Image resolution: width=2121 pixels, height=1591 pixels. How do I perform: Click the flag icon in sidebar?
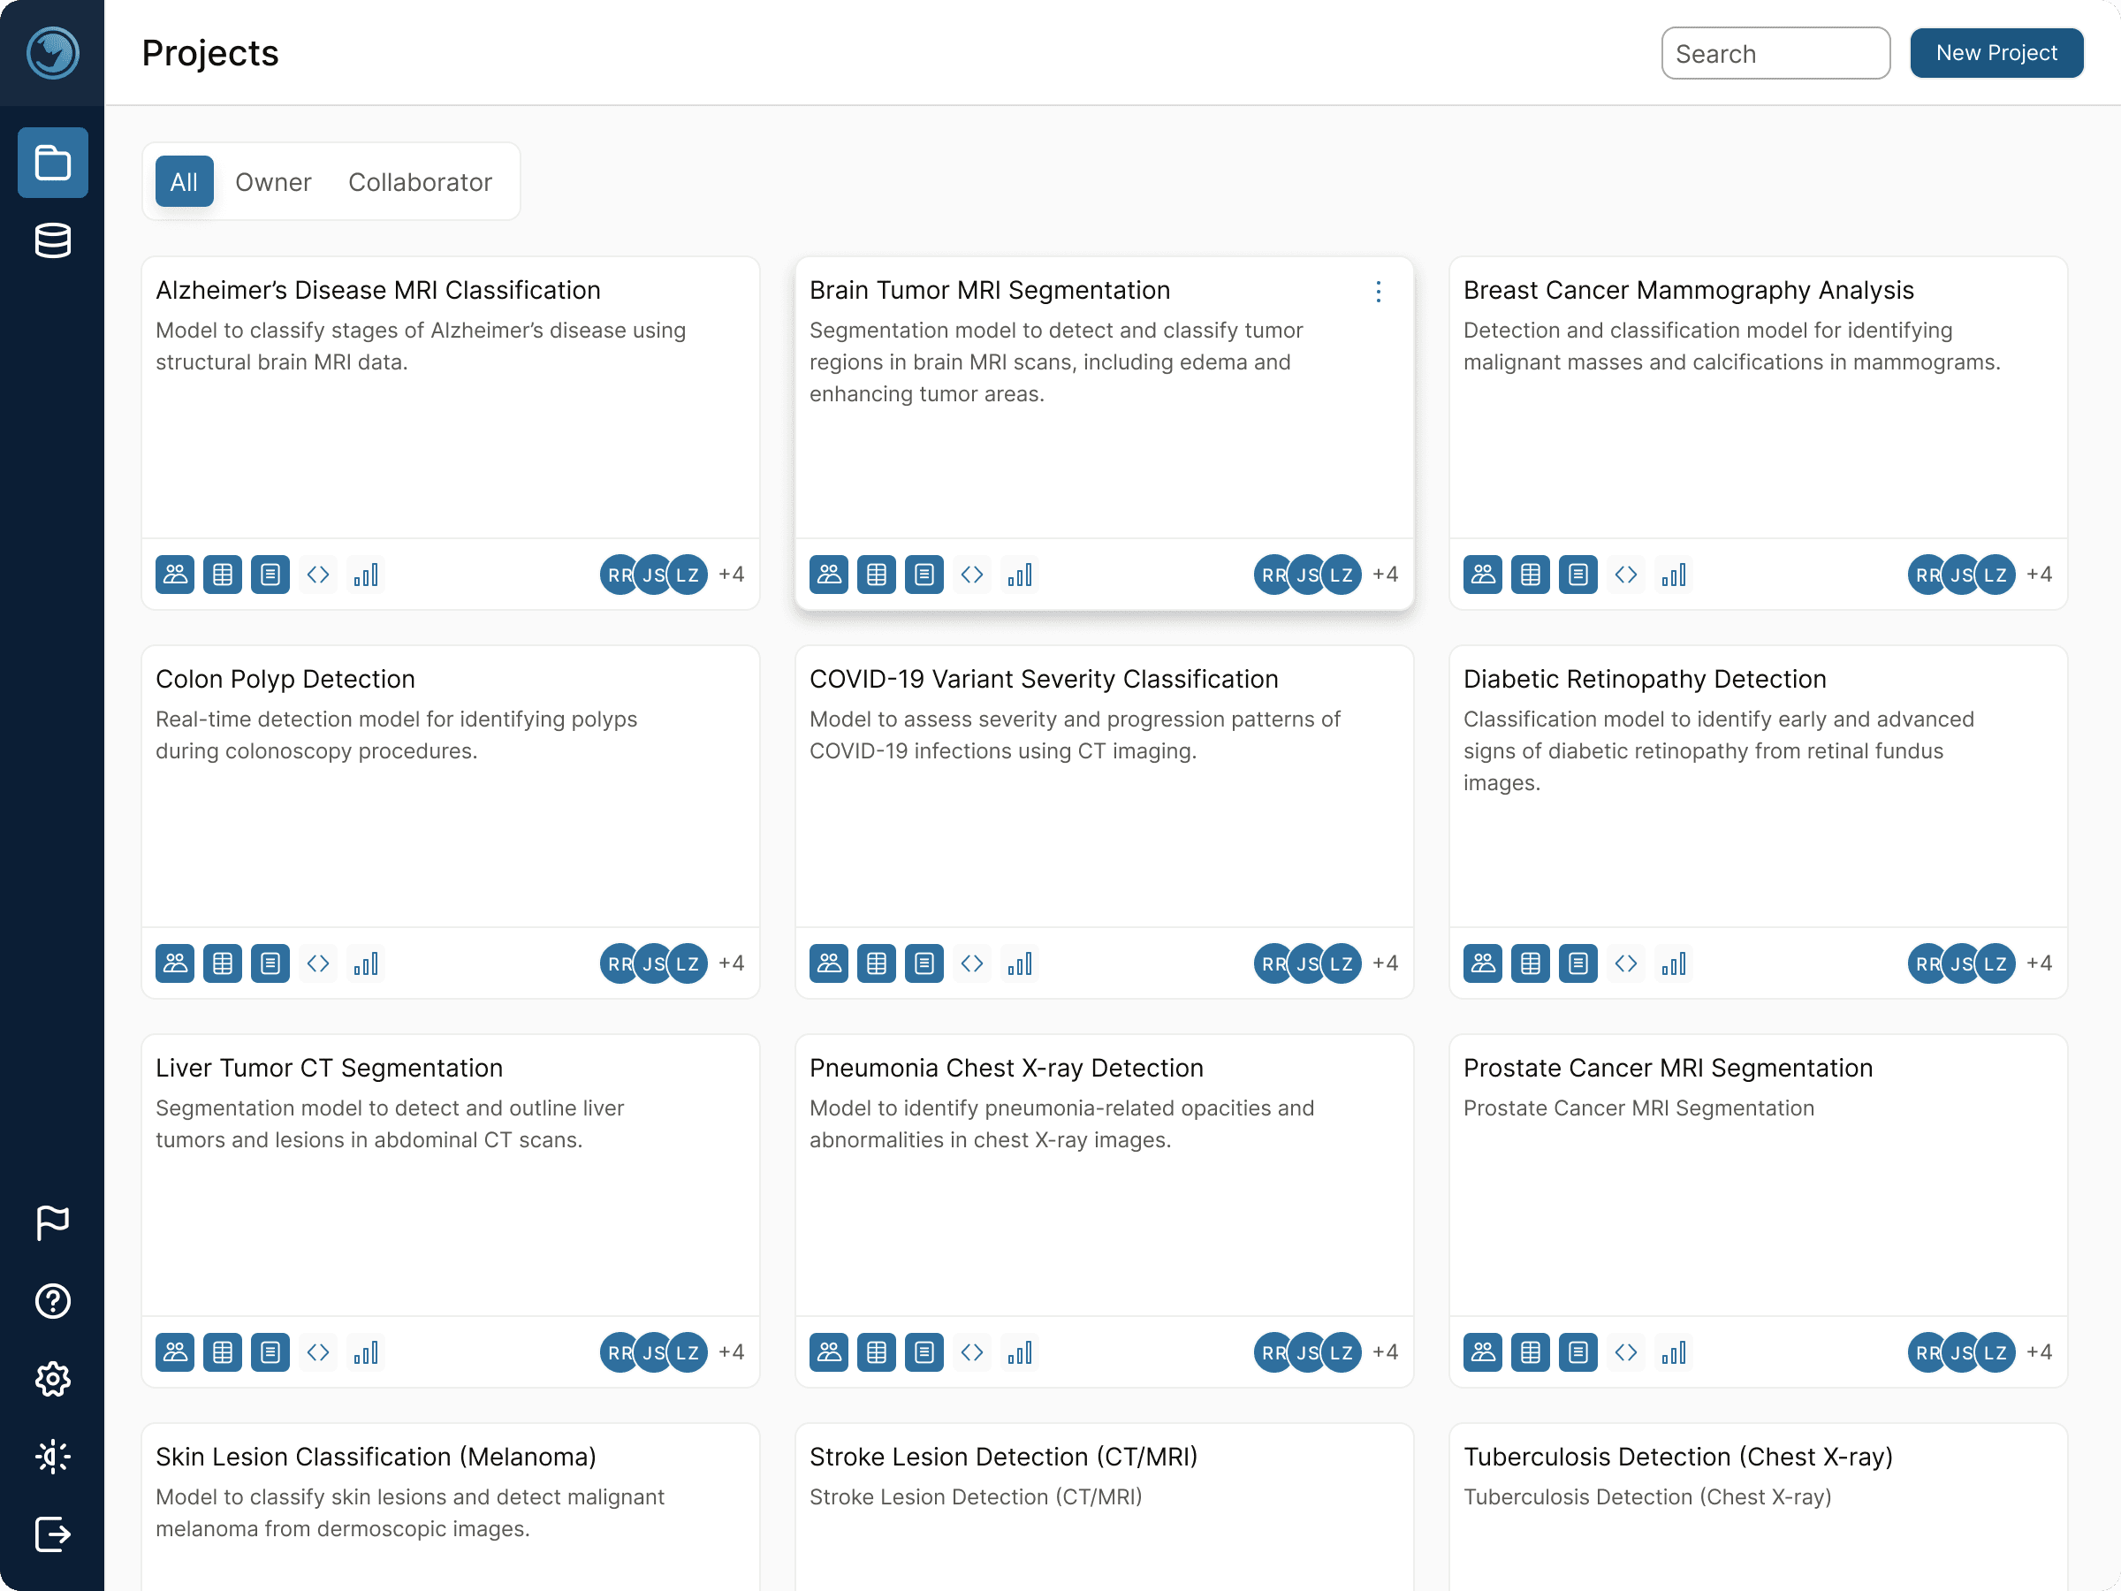(53, 1222)
